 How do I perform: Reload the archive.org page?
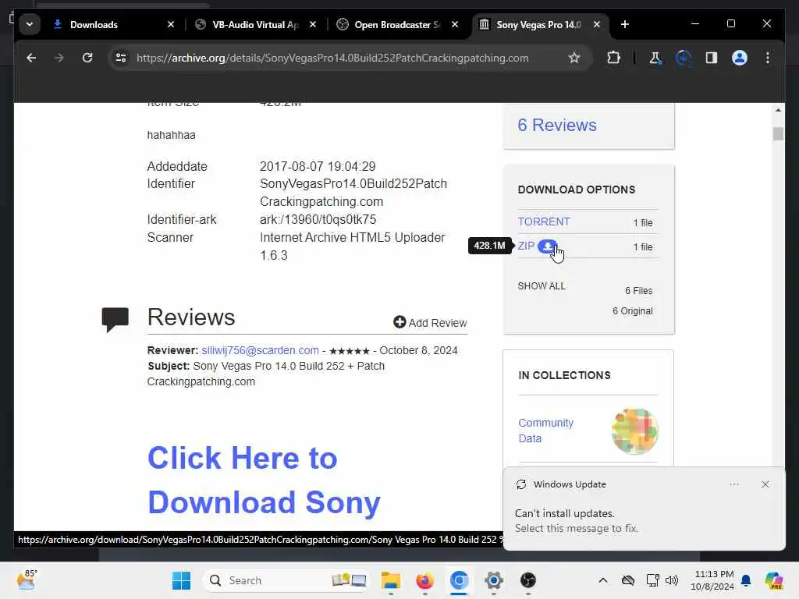pos(87,58)
